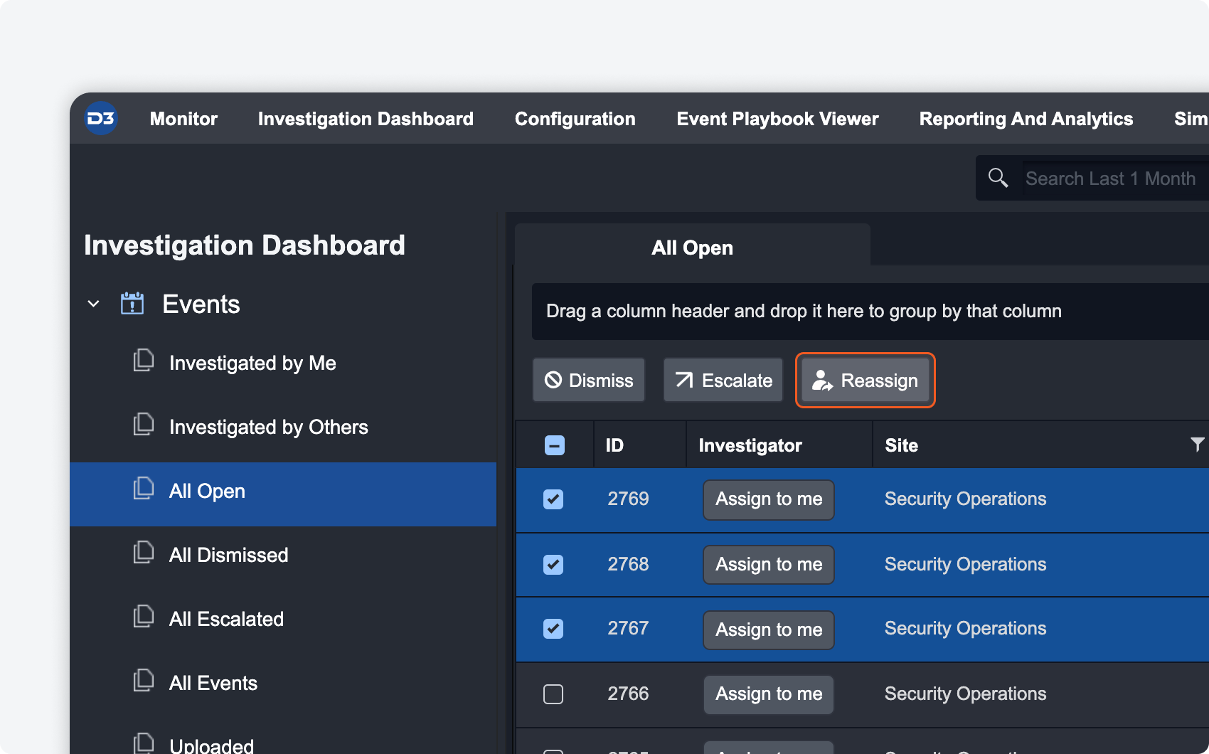This screenshot has width=1209, height=754.
Task: Check the checkbox for event 2766
Action: (x=553, y=694)
